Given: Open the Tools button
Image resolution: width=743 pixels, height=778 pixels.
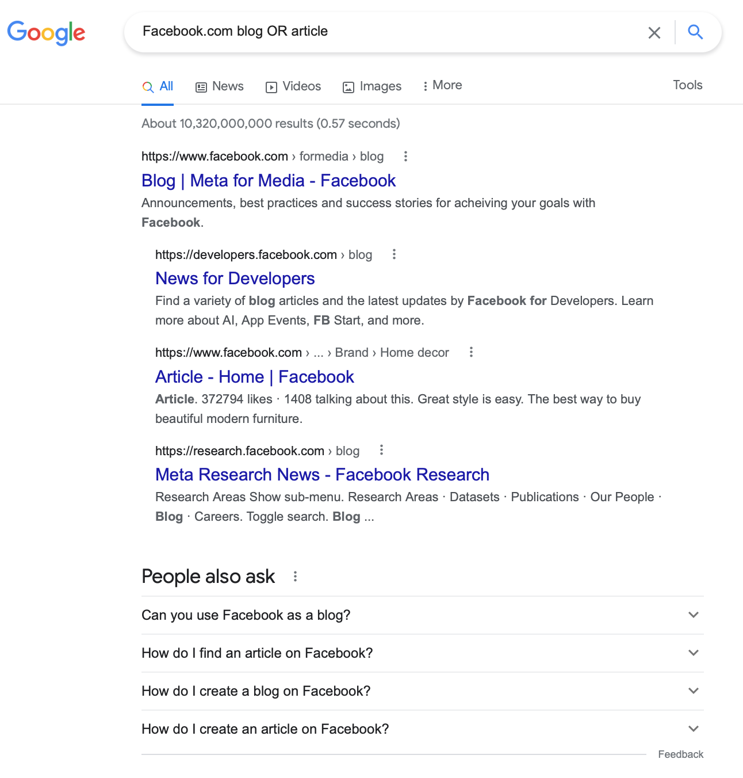Looking at the screenshot, I should coord(688,85).
